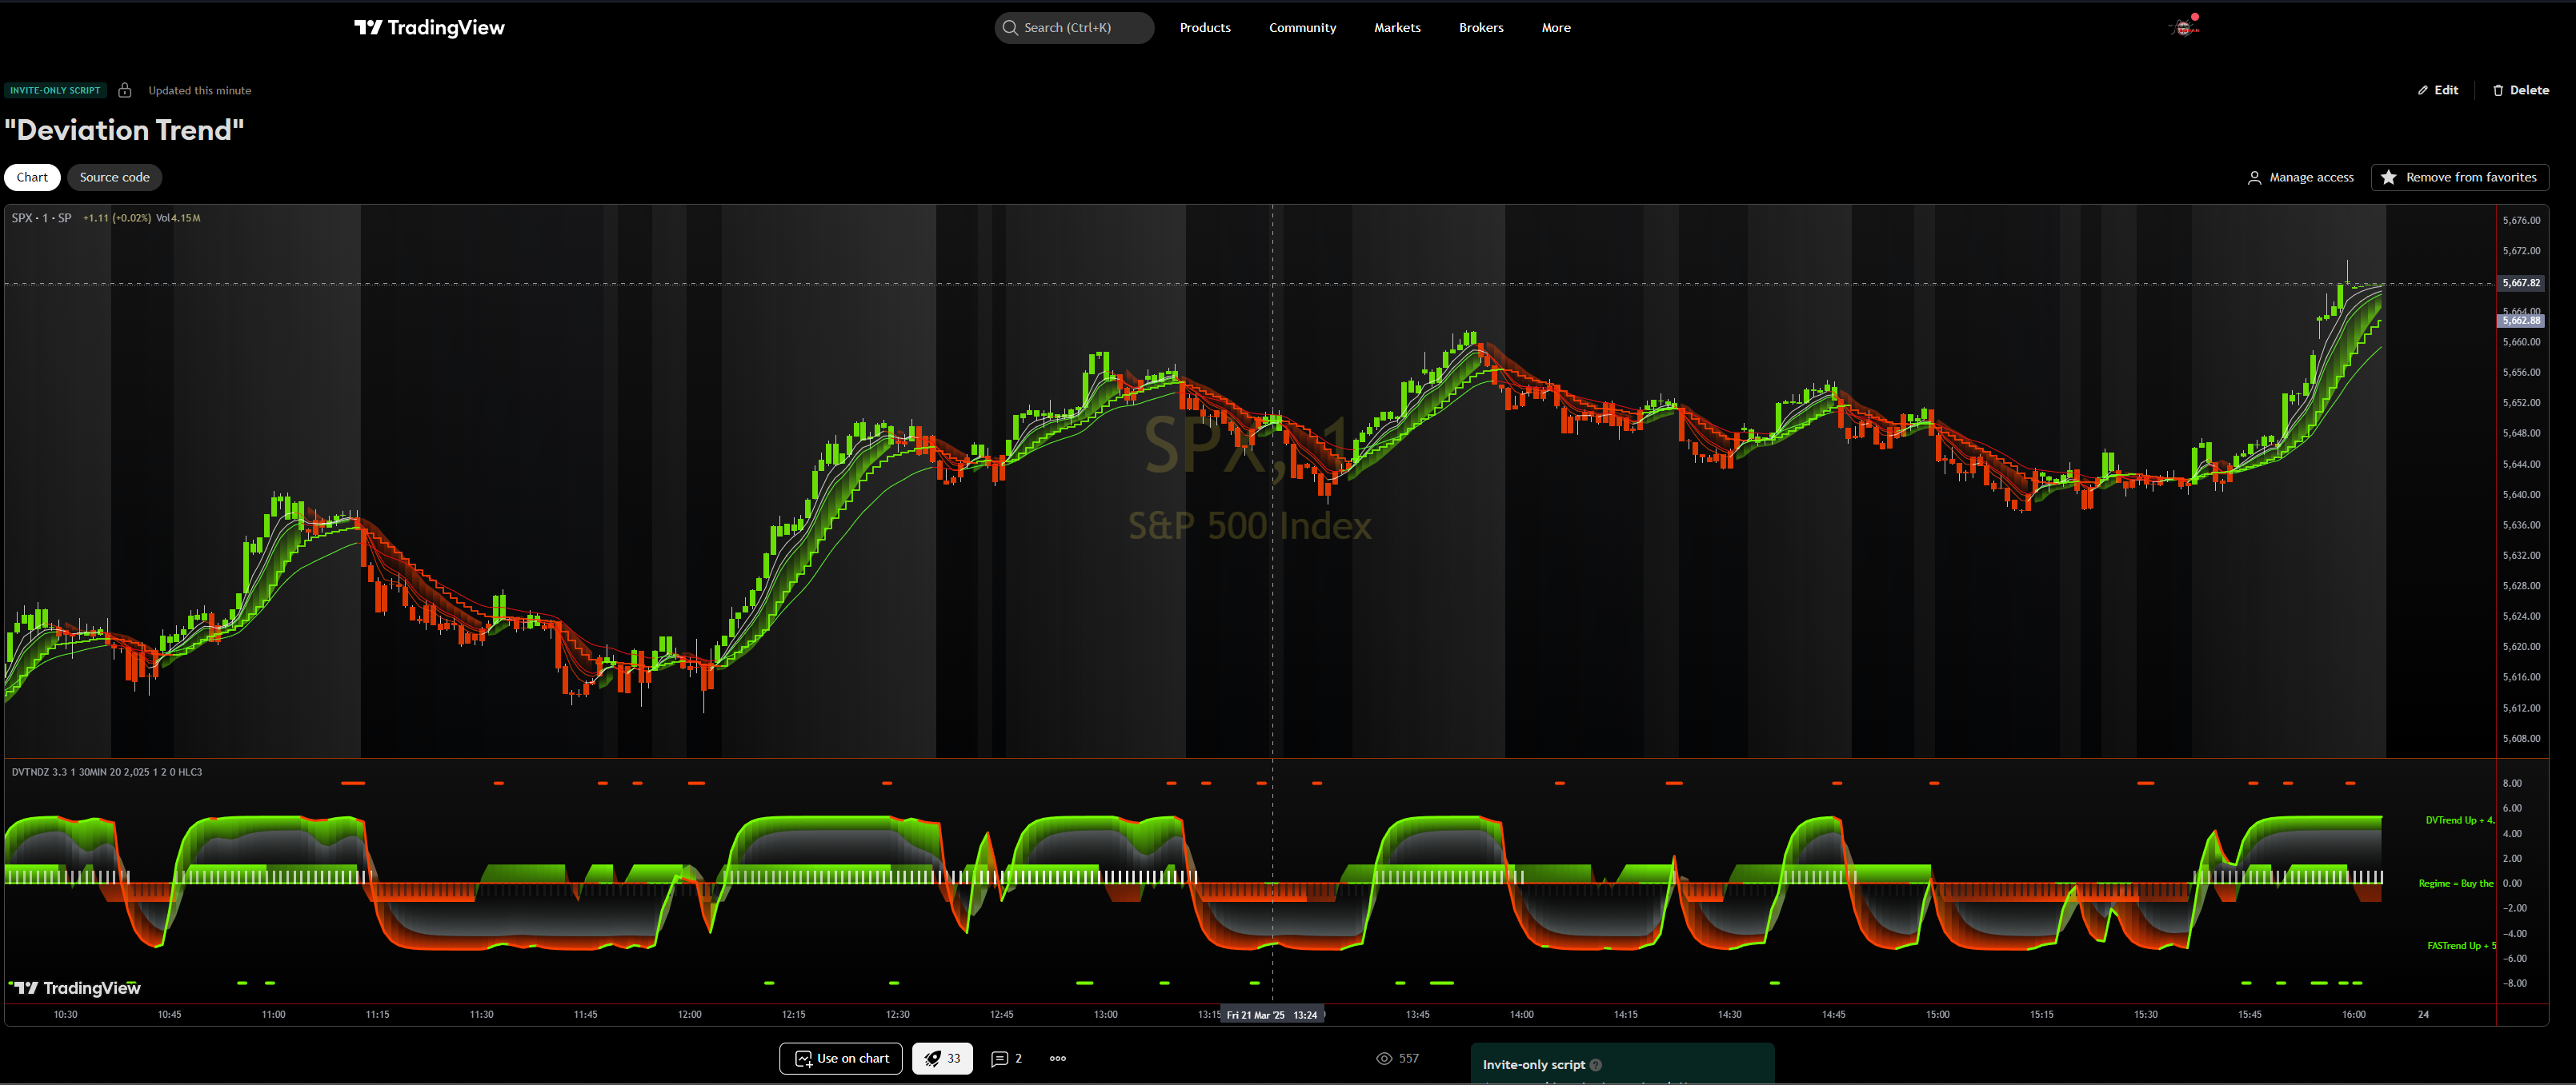The image size is (2576, 1085).
Task: Toggle Remove from favorites star
Action: point(2389,177)
